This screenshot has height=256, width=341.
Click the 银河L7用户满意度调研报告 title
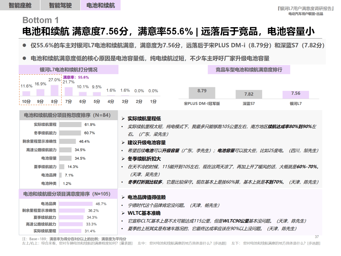click(306, 9)
